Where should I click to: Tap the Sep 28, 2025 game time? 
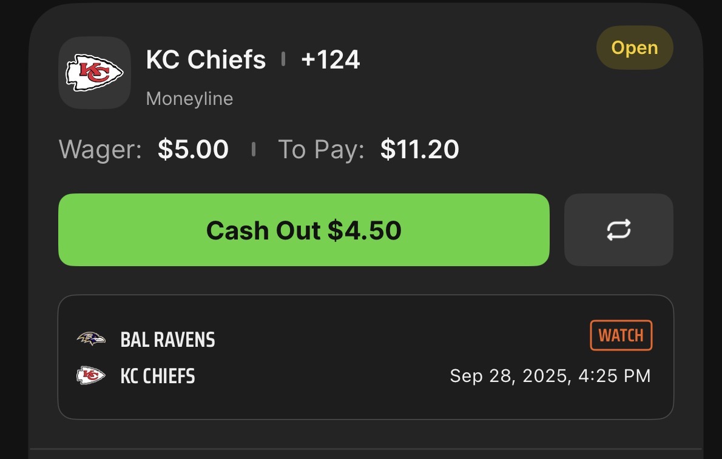coord(550,376)
